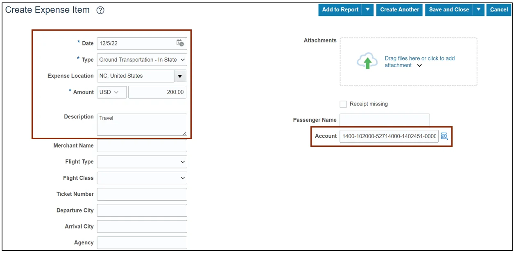Expand the Save and Close dropdown arrow

pos(478,10)
